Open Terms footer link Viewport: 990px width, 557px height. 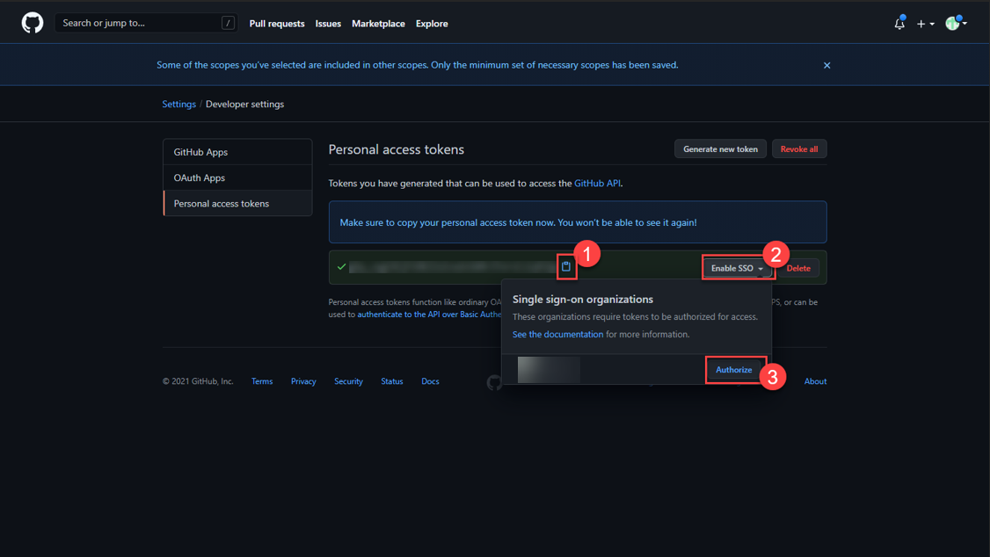point(262,381)
